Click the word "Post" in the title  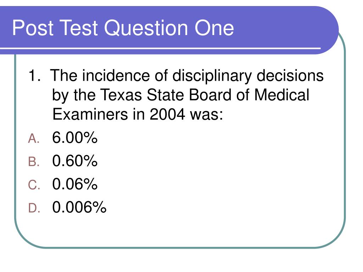click(x=33, y=28)
